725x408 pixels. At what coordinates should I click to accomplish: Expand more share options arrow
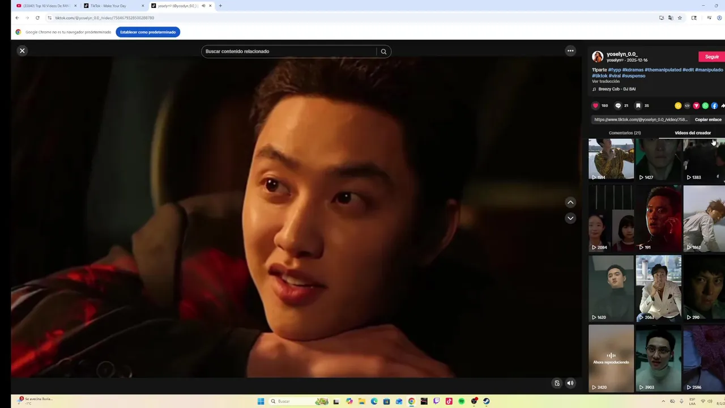(x=723, y=105)
